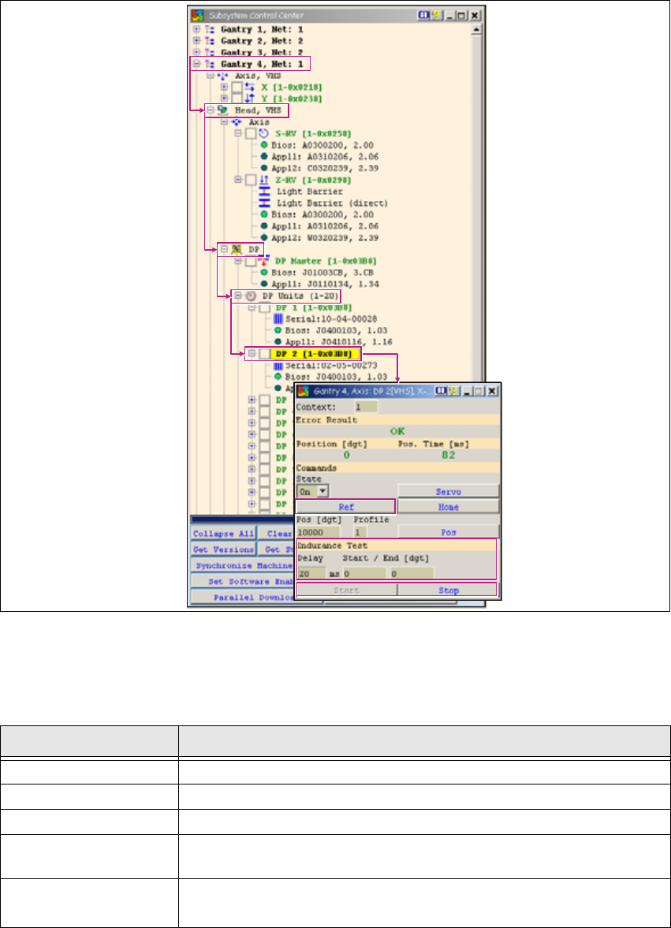This screenshot has width=671, height=928.
Task: Click the Head, VHS node icon
Action: (224, 111)
